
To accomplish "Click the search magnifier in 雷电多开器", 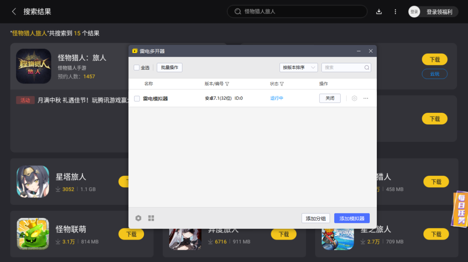I will pyautogui.click(x=367, y=67).
